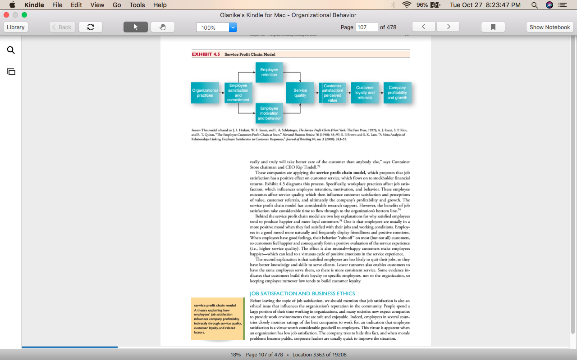
Task: Bookmark this page with bookmark icon
Action: coord(493,27)
